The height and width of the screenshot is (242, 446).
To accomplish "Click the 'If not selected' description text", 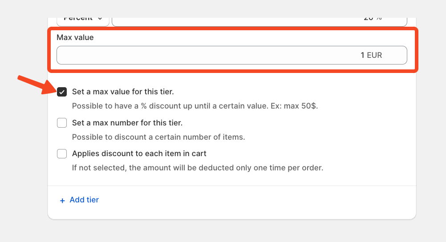I will pos(198,168).
